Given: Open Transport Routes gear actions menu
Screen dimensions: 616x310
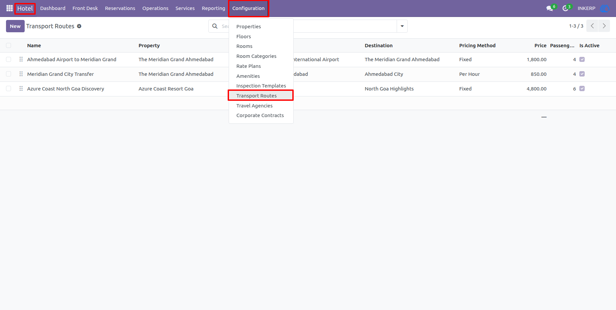Looking at the screenshot, I should pos(79,26).
